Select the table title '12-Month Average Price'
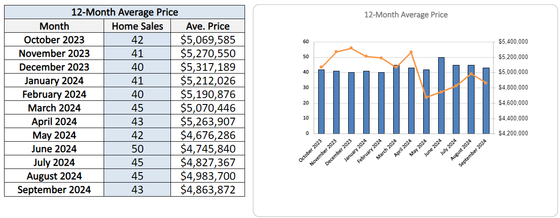 coord(125,12)
